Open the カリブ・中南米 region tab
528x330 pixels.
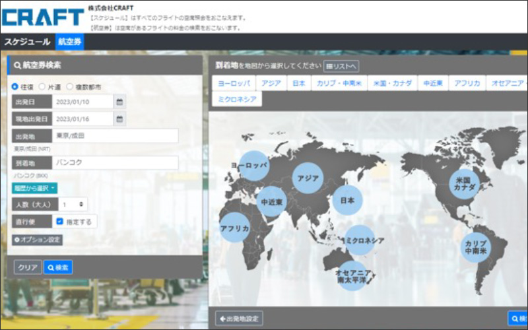339,83
